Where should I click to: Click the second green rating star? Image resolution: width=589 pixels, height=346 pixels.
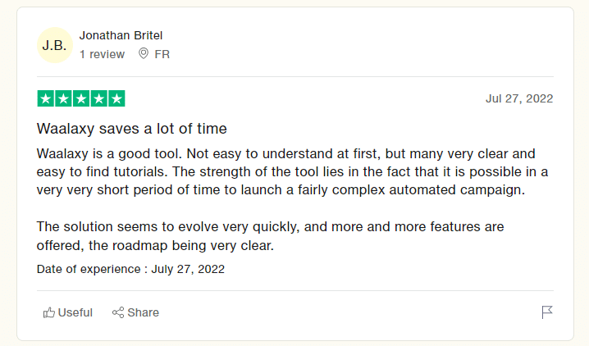tap(63, 98)
